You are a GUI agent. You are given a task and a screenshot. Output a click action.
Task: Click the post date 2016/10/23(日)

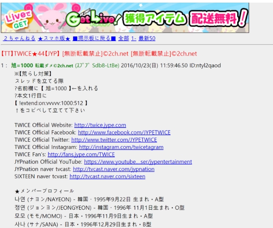pyautogui.click(x=140, y=66)
